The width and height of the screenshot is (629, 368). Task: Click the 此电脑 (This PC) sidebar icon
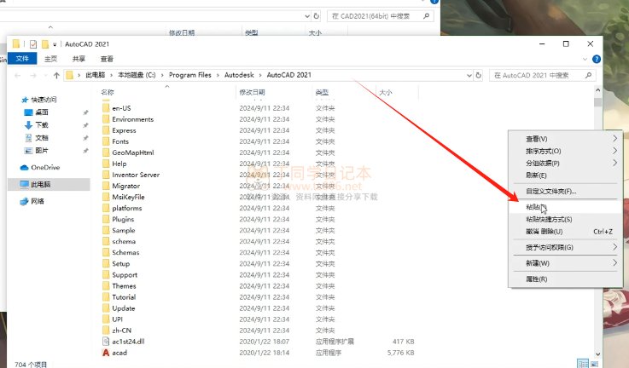tap(24, 184)
